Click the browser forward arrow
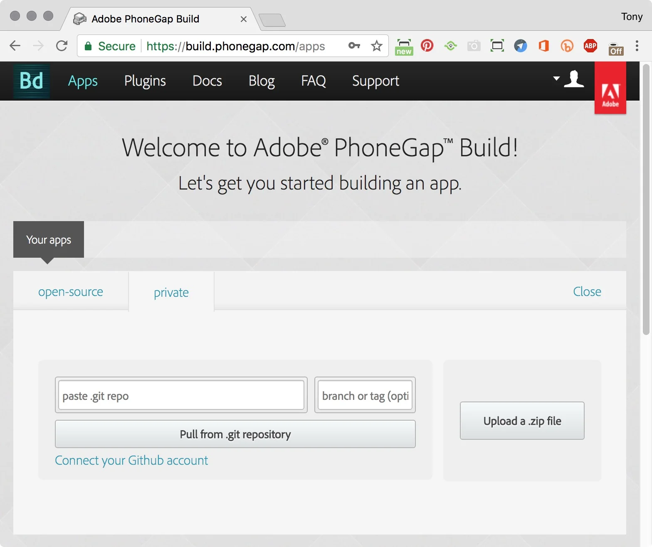The height and width of the screenshot is (547, 652). [38, 46]
